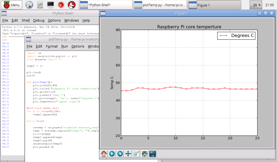Open Edit menu in plotTemp.py editor
Screen dimensions: 277x162
[x=39, y=46]
